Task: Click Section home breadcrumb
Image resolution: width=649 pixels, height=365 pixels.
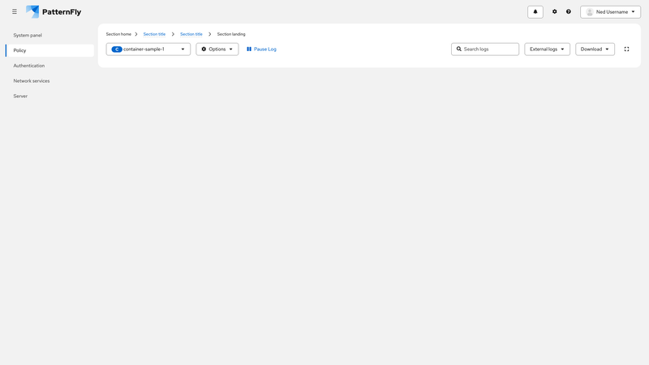Action: coord(118,34)
